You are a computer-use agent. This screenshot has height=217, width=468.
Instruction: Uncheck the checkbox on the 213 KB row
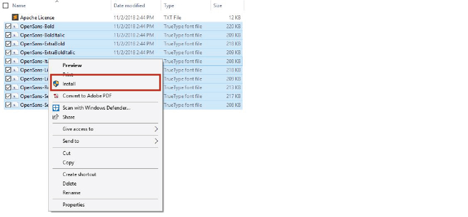[8, 87]
